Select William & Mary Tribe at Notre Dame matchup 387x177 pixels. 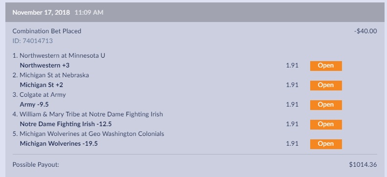[88, 114]
